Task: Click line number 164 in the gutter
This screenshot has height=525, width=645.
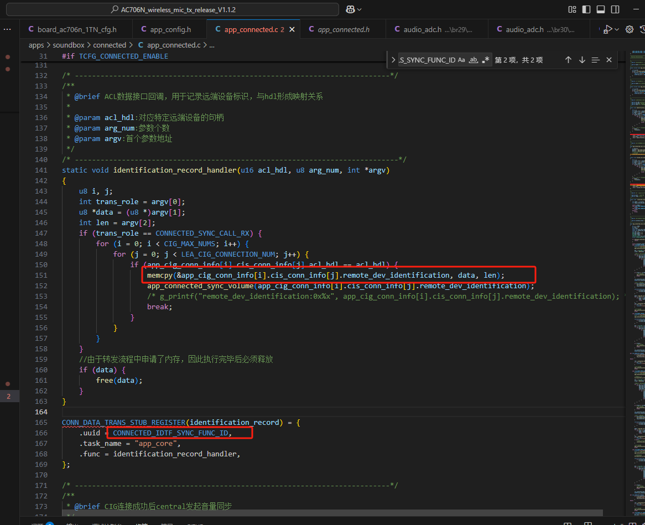Action: [x=41, y=412]
